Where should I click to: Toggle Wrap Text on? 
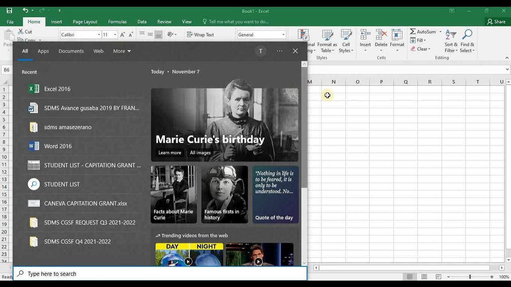click(200, 35)
